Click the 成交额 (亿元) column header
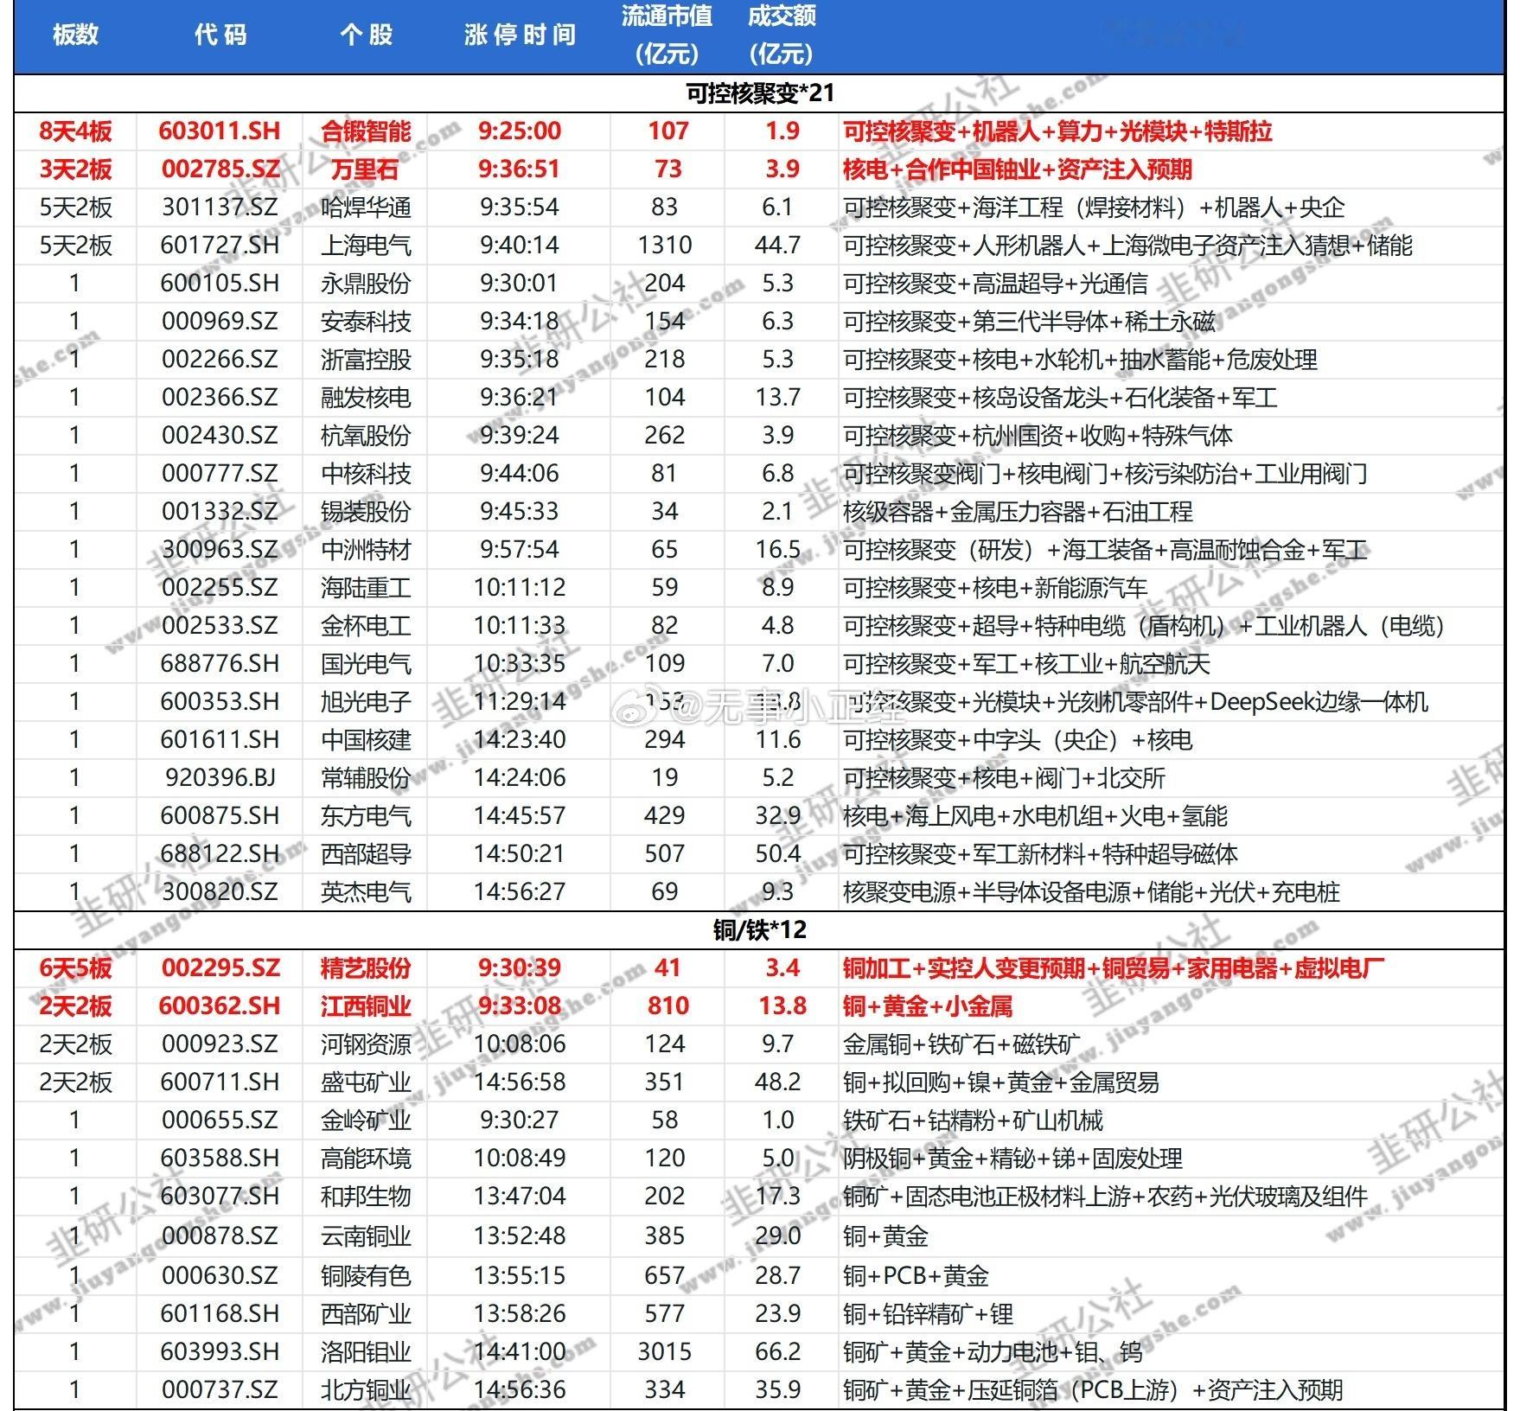Image resolution: width=1520 pixels, height=1411 pixels. coord(782,35)
